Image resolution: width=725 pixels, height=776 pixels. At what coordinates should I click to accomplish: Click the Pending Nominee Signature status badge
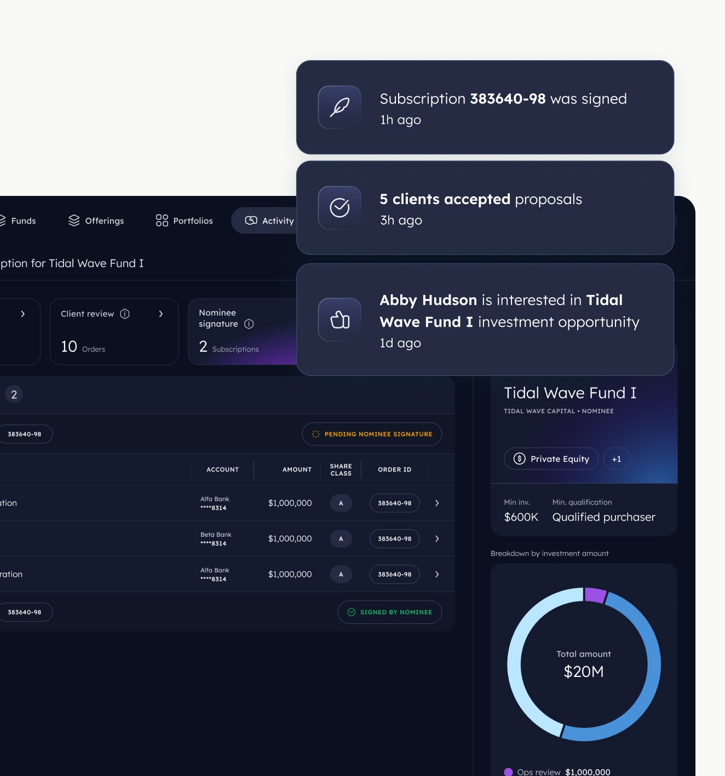click(372, 434)
